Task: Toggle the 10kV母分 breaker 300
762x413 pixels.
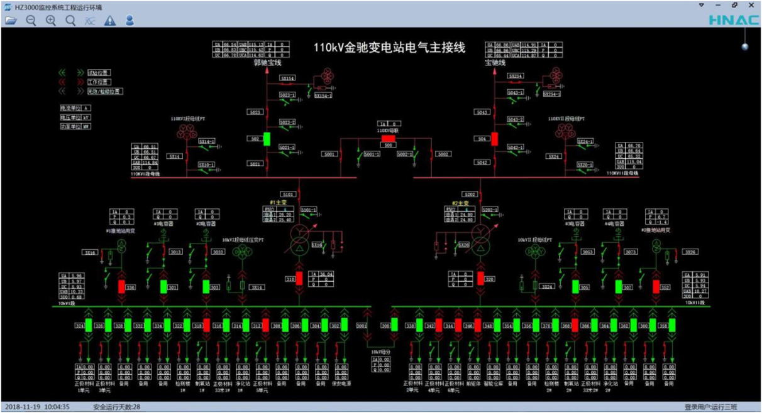Action: (394, 325)
